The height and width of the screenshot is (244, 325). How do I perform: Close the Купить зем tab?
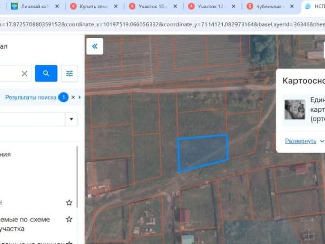pyautogui.click(x=116, y=6)
